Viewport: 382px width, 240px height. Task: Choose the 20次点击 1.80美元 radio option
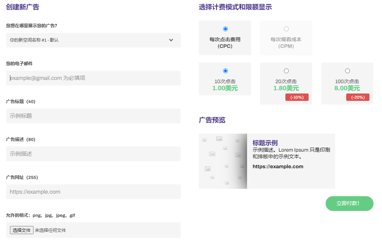tap(286, 71)
